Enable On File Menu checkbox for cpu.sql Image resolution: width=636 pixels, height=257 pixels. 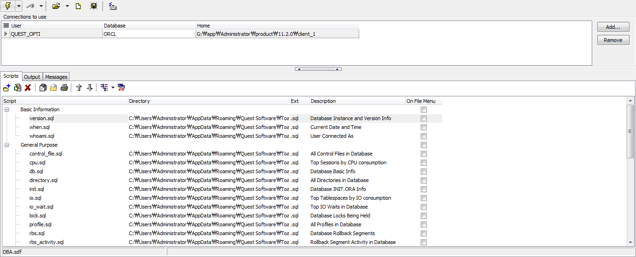(x=424, y=163)
